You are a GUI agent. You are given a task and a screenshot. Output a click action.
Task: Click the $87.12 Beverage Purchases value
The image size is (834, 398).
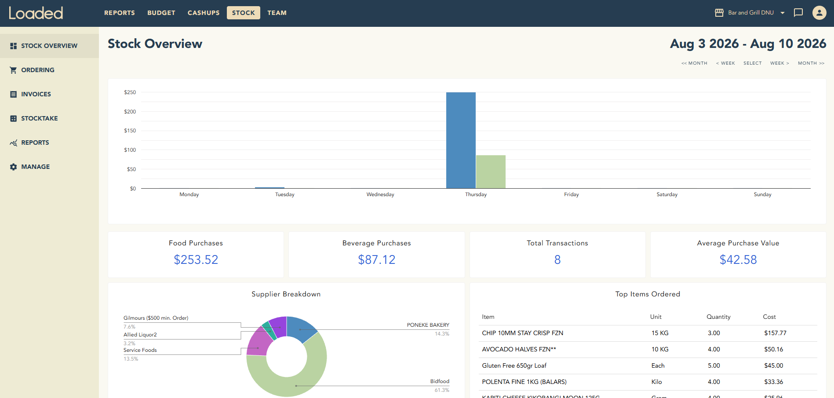[377, 260]
